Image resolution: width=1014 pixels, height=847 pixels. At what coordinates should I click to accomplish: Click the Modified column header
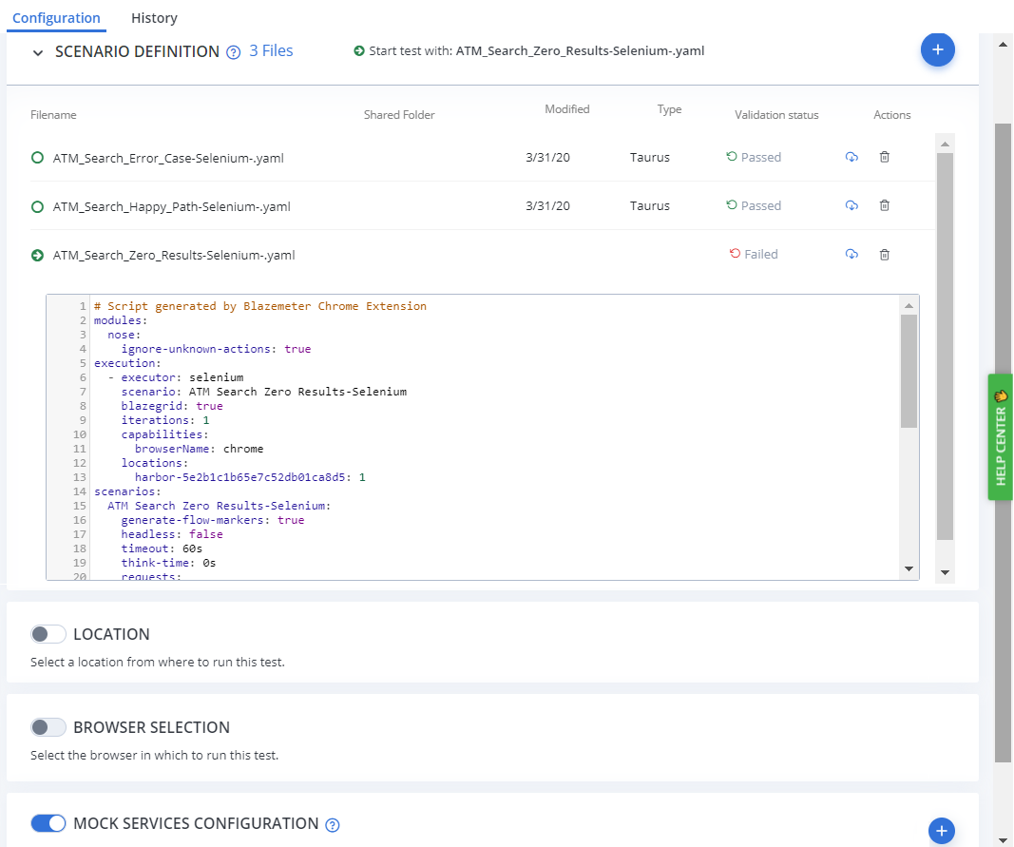pos(567,108)
